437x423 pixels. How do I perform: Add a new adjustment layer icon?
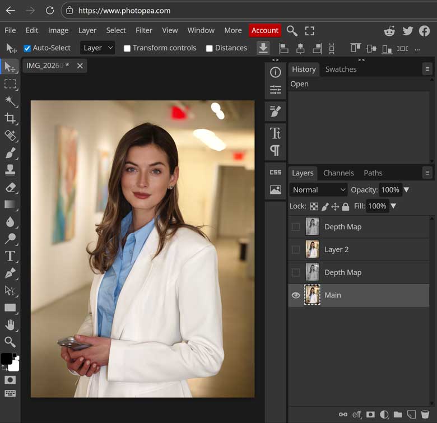coord(384,415)
